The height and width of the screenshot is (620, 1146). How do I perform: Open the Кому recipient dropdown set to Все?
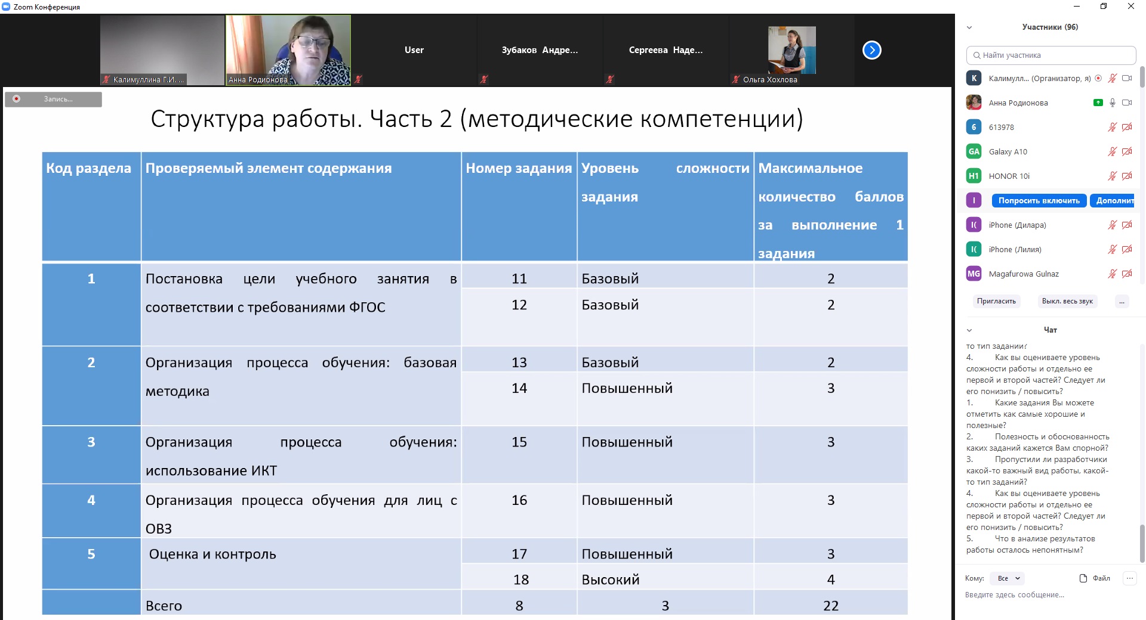[x=1007, y=578]
